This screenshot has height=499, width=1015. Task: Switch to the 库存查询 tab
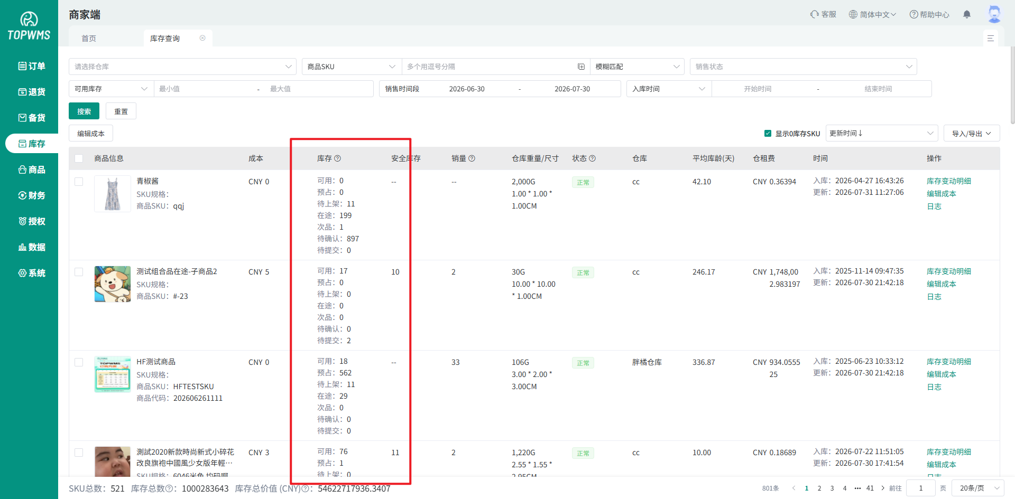165,38
